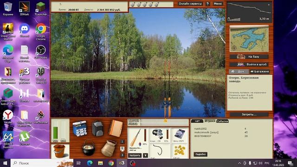
Task: Click the orange bucket keepnet
Action: [60, 151]
